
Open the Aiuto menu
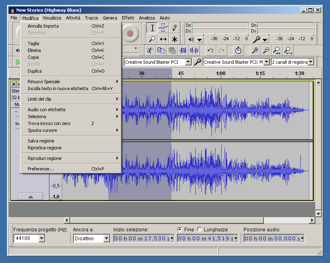pyautogui.click(x=164, y=18)
